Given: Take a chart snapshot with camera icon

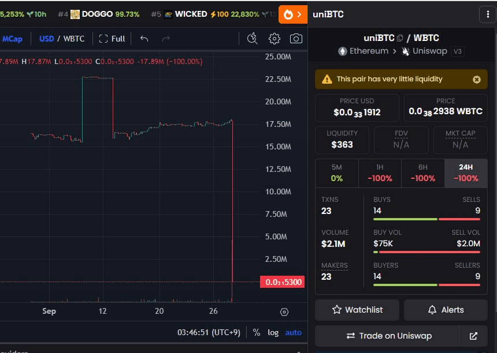Looking at the screenshot, I should pos(296,39).
